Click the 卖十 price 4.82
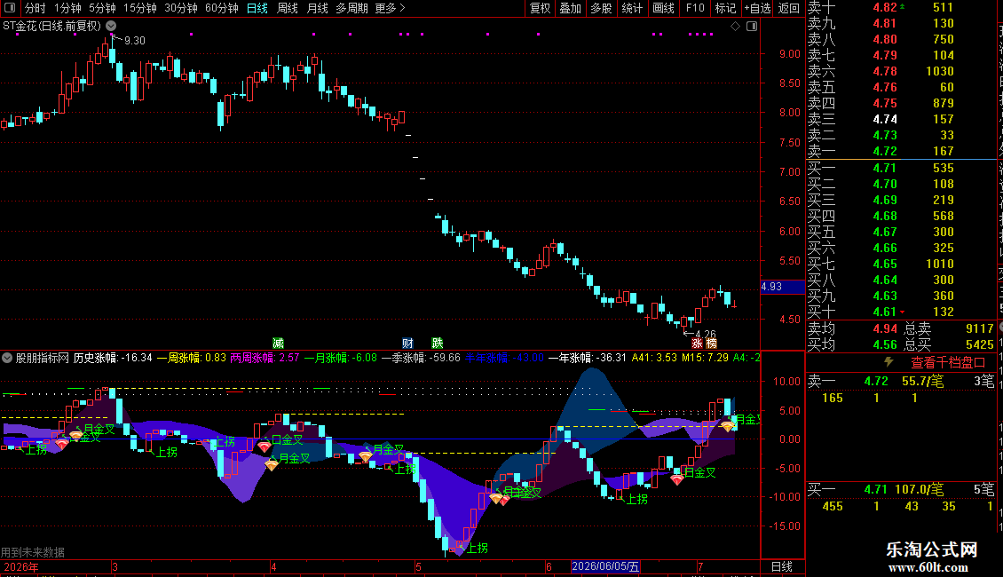Viewport: 1003px width, 577px height. pyautogui.click(x=885, y=8)
